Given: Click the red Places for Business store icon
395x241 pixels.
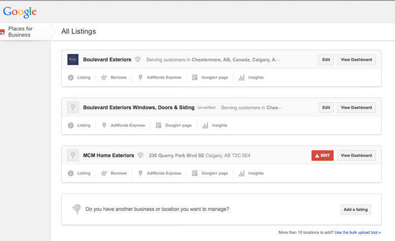Looking at the screenshot, I should 2,32.
